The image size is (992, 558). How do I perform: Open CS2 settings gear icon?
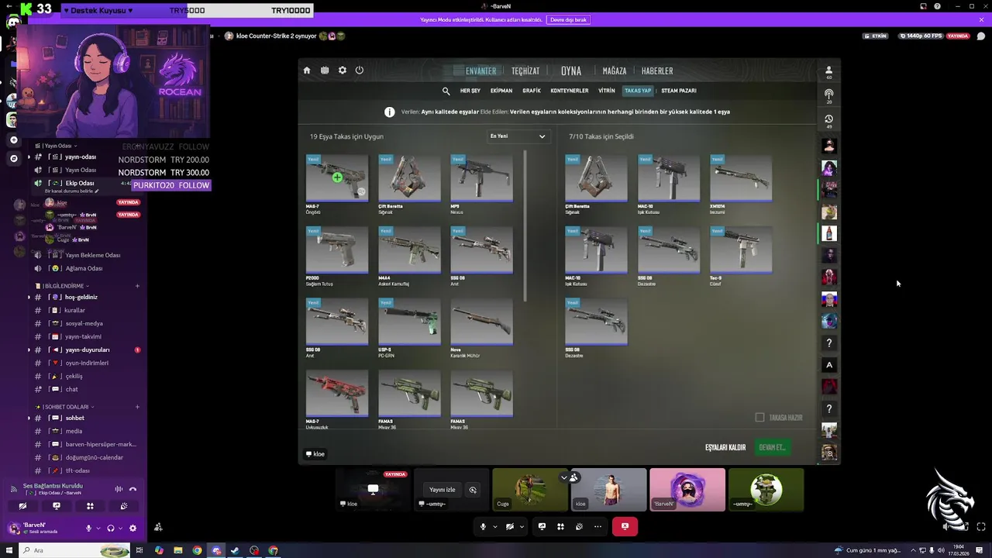click(343, 71)
